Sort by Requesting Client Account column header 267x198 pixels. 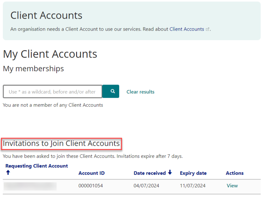tap(36, 166)
